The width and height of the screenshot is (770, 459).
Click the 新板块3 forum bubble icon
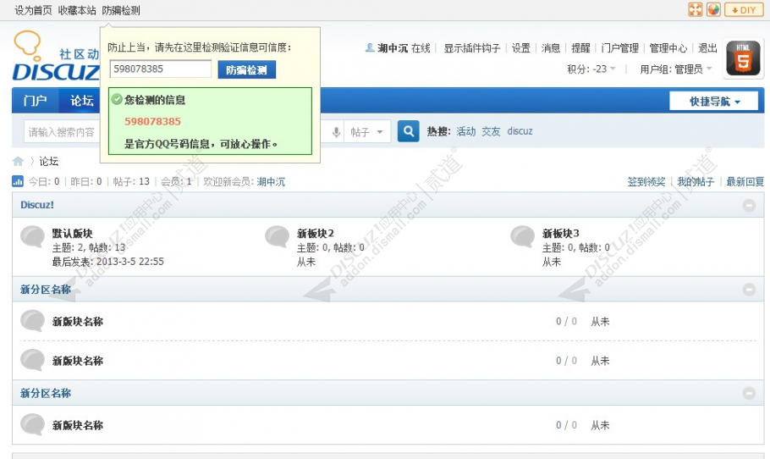(523, 237)
